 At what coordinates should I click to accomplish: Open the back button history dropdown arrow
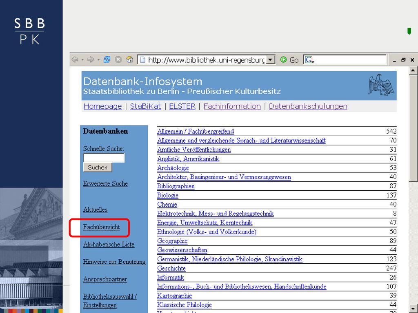pos(82,60)
